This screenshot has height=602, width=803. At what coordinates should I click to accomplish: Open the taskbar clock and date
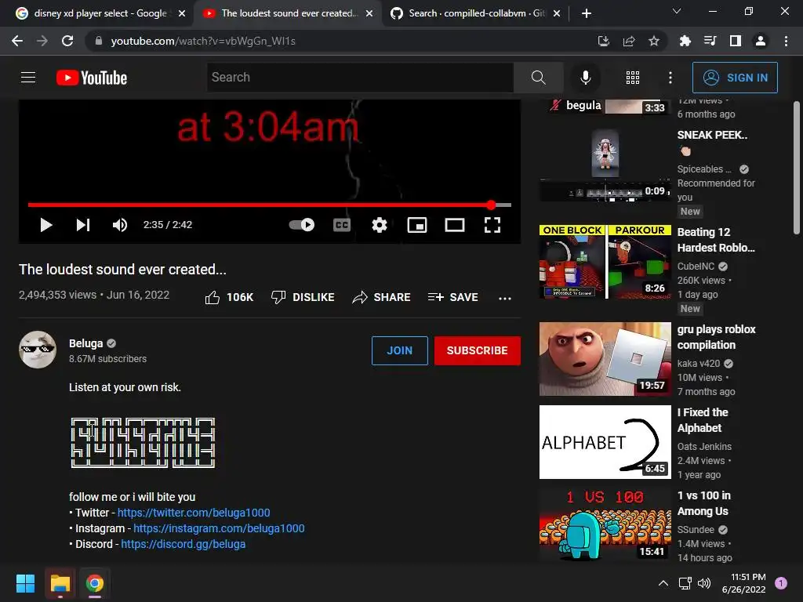(x=743, y=583)
